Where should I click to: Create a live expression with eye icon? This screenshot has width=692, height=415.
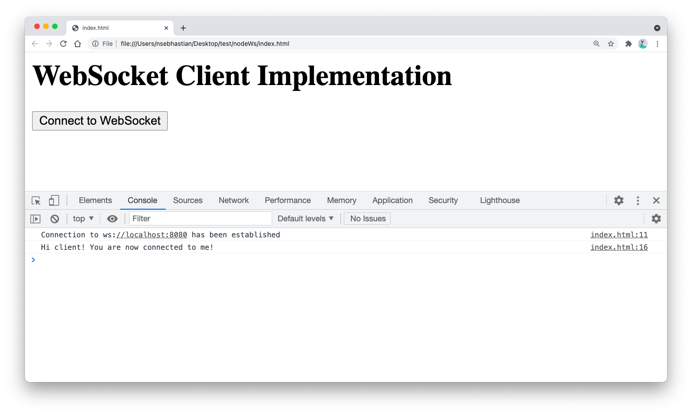pos(112,219)
